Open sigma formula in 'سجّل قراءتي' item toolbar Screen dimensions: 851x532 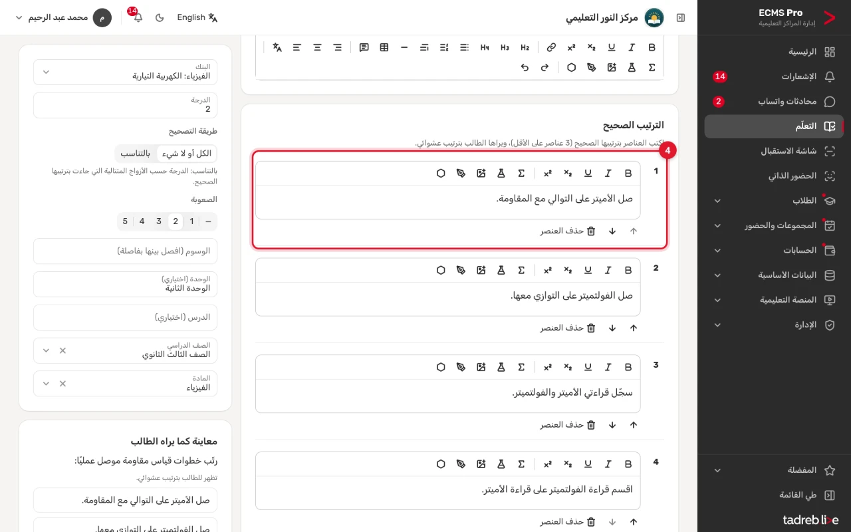[521, 367]
